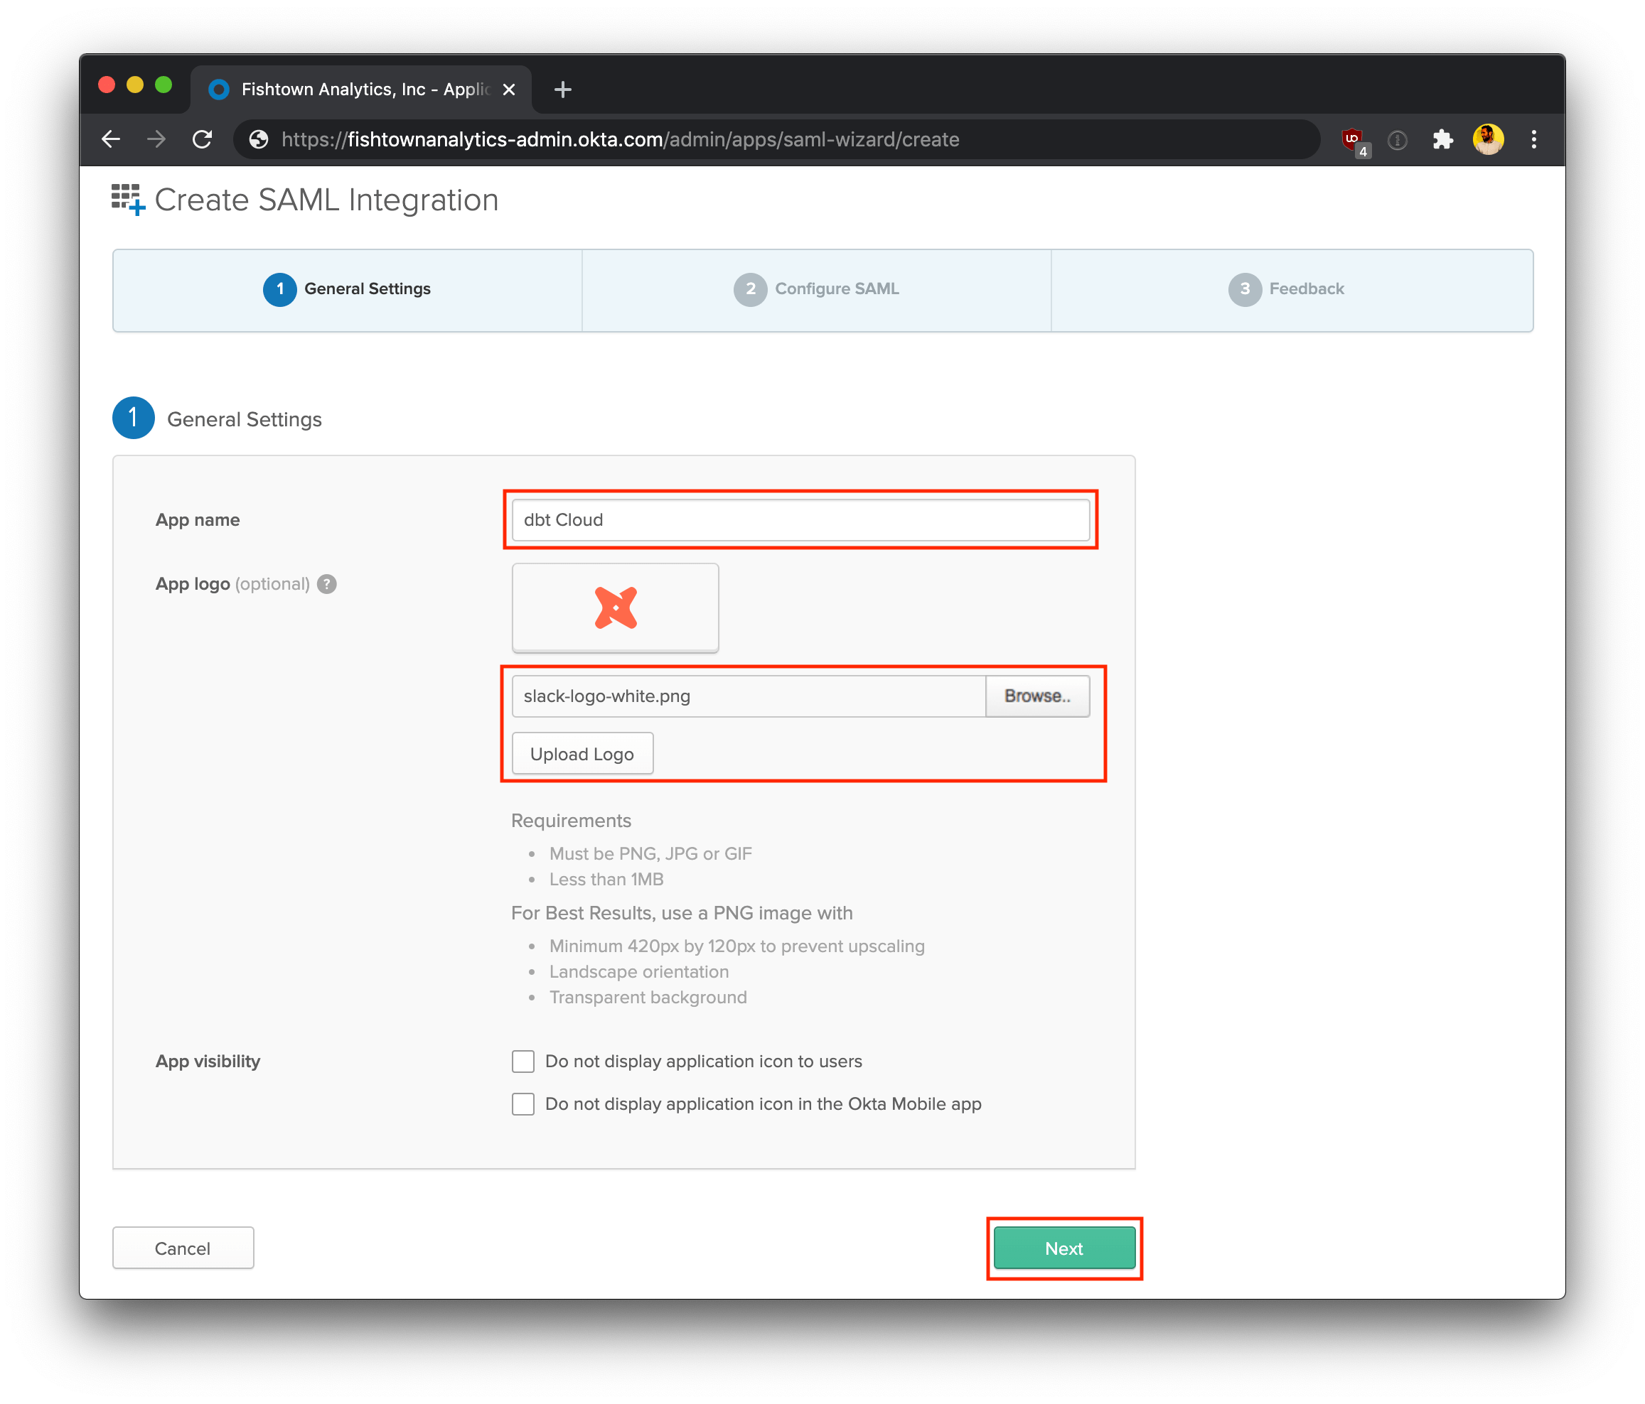This screenshot has width=1645, height=1404.
Task: Click the browser overflow menu icon
Action: point(1532,139)
